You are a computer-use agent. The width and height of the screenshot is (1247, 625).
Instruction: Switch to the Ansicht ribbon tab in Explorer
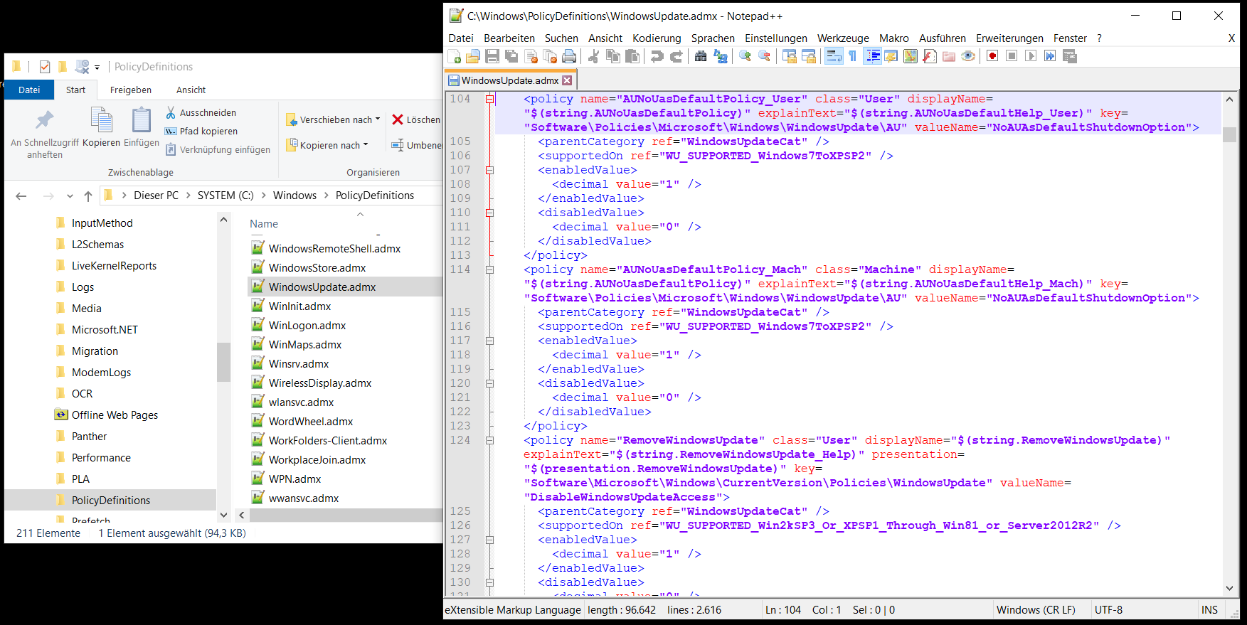pyautogui.click(x=191, y=90)
